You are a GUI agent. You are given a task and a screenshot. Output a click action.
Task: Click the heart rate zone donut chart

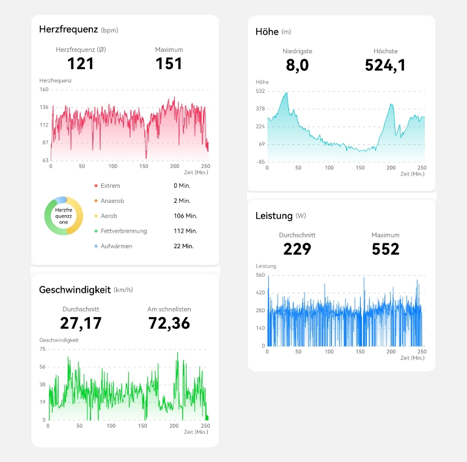[x=64, y=216]
